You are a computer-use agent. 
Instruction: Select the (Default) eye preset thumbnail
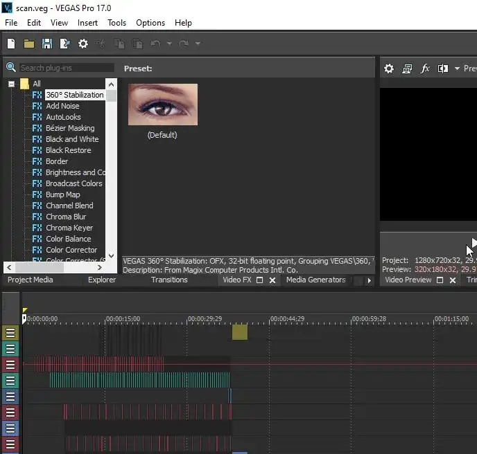click(x=163, y=105)
